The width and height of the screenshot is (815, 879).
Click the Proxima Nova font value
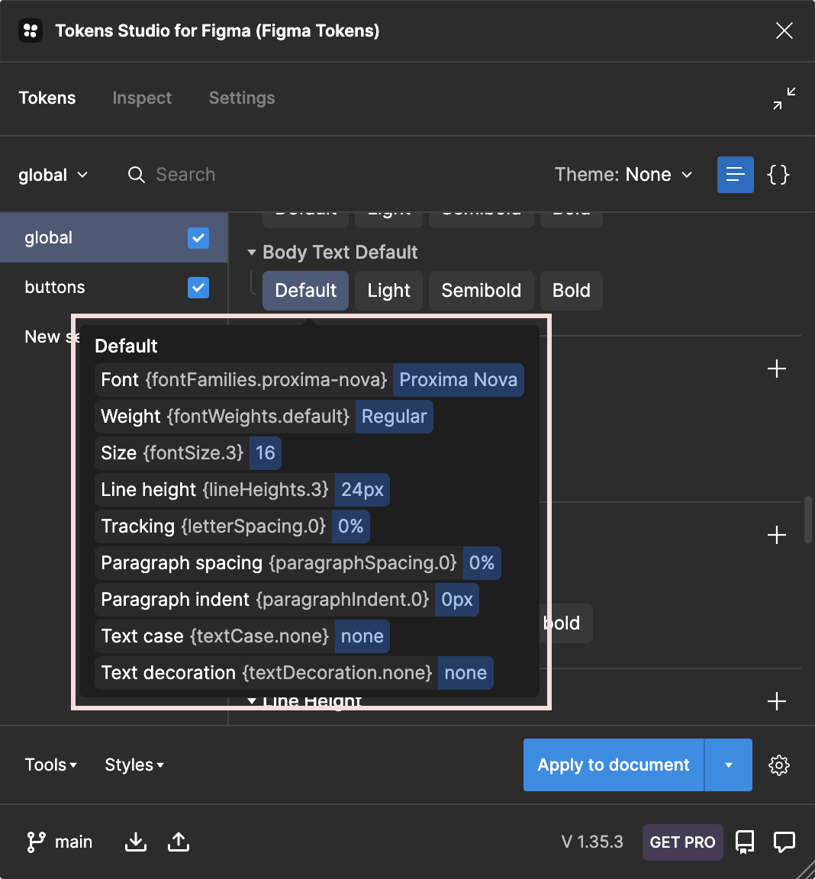pyautogui.click(x=458, y=380)
